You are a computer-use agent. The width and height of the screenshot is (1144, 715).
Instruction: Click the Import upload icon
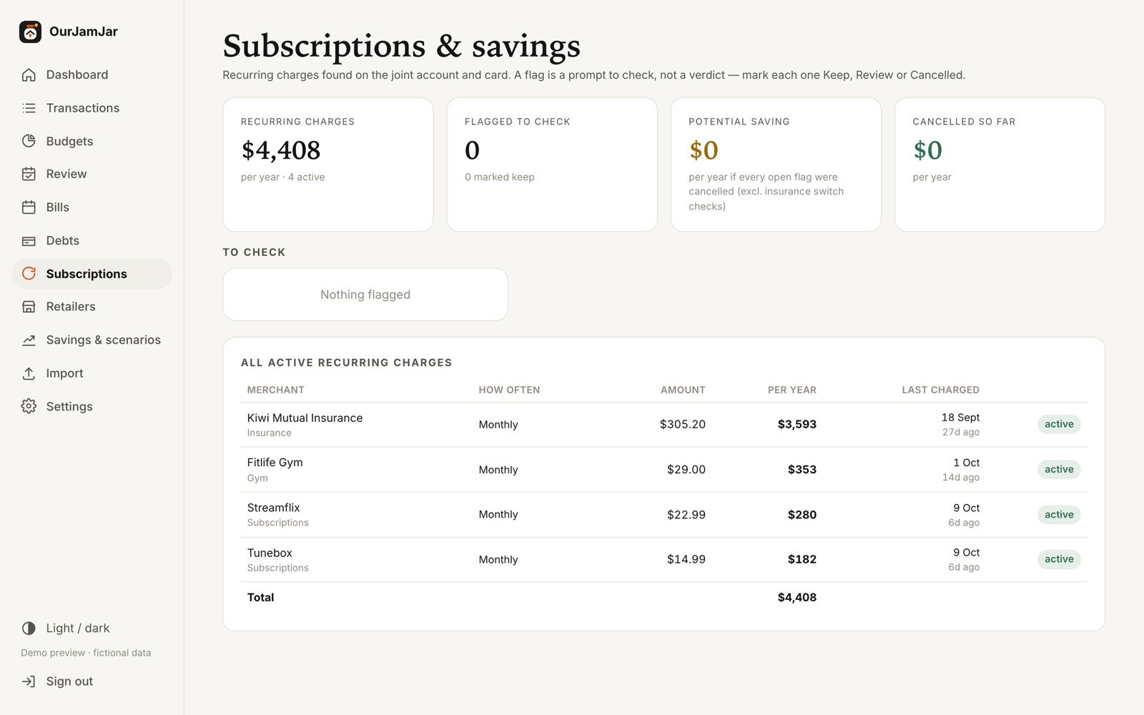pos(29,373)
